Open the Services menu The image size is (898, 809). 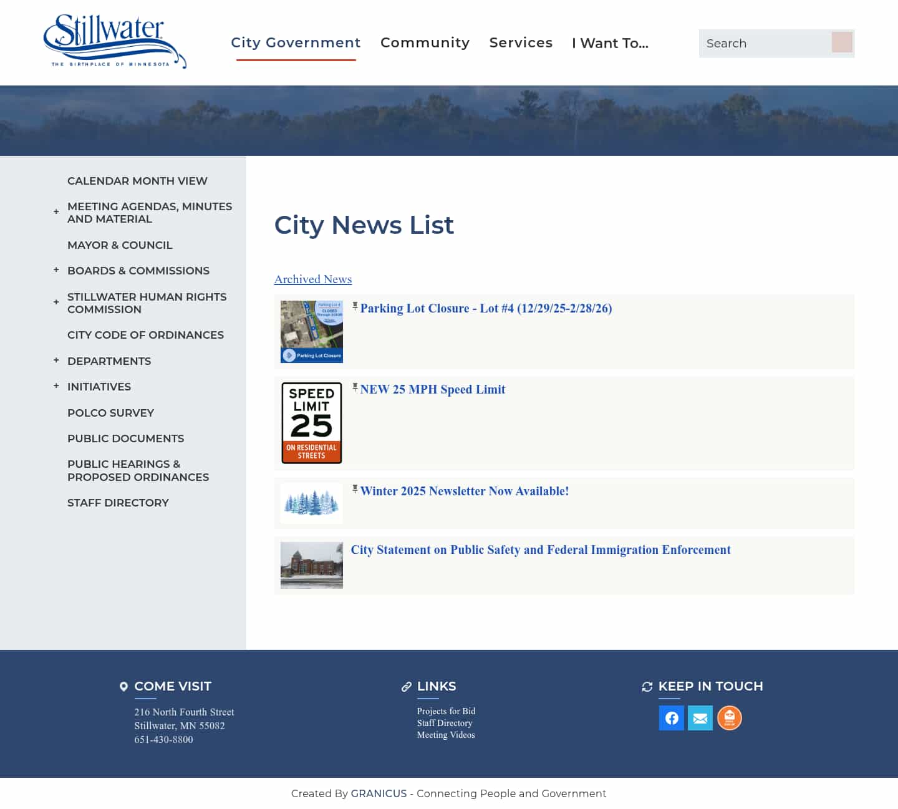click(x=521, y=42)
